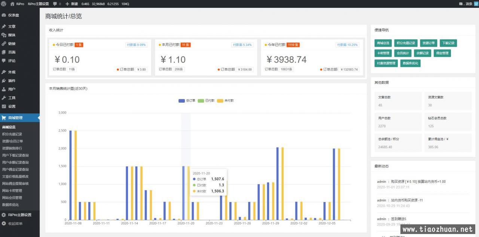Click the 会员统计 quick navigation button
The width and height of the screenshot is (479, 237).
pos(403,53)
